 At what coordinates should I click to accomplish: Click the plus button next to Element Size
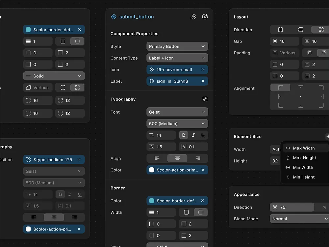327,136
